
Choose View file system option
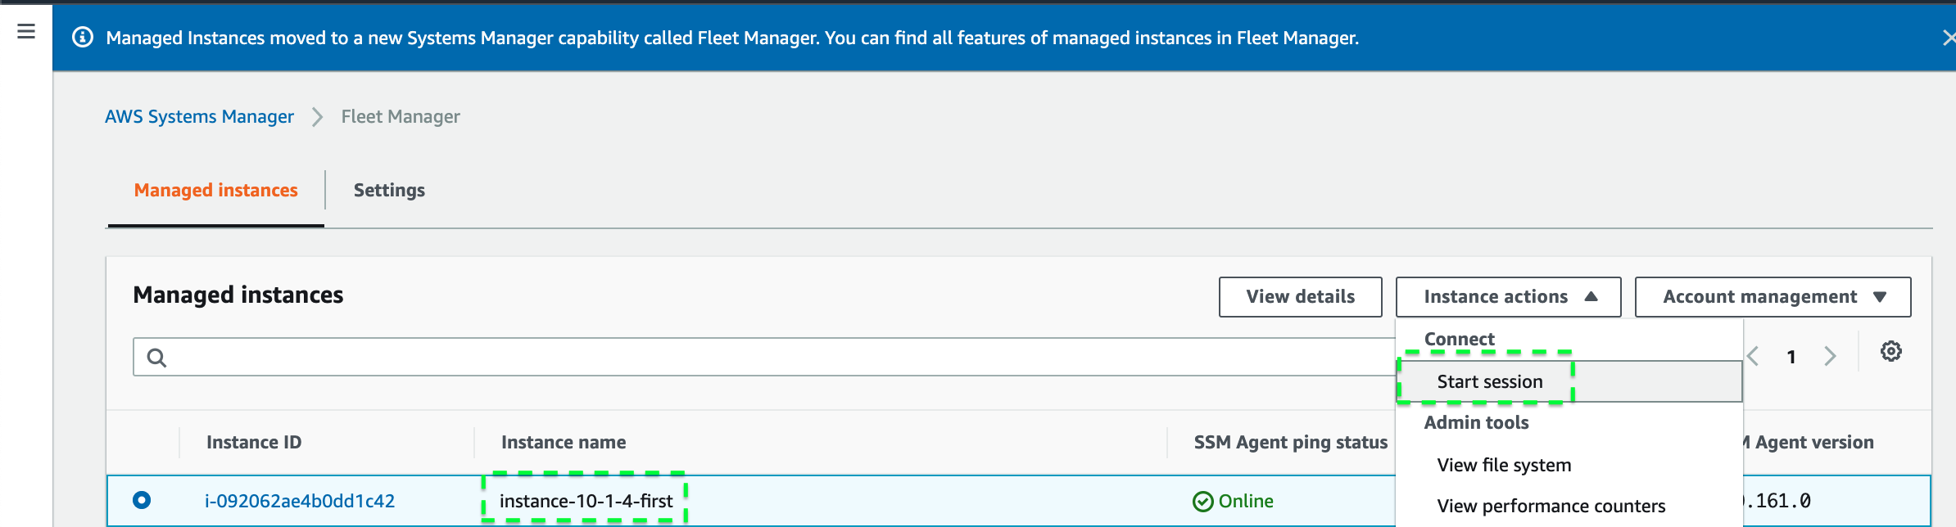[x=1504, y=465]
